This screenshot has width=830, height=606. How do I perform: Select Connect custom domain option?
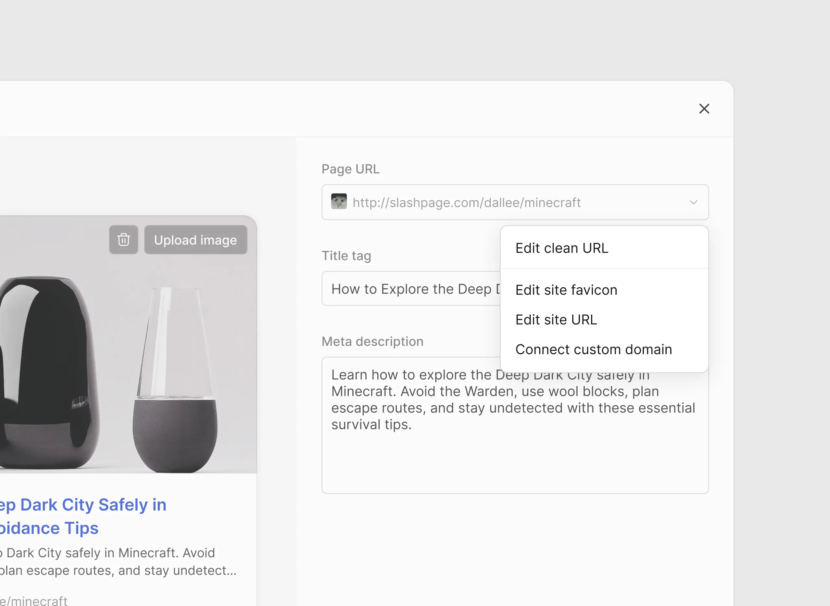(x=593, y=349)
